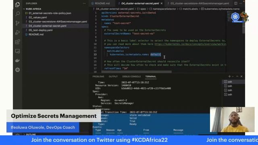Image resolution: width=258 pixels, height=145 pixels.
Task: Open the Run and Debug view
Action: click(x=17, y=32)
